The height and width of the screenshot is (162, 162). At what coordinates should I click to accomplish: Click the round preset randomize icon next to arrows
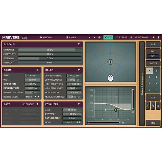pyautogui.click(x=99, y=37)
